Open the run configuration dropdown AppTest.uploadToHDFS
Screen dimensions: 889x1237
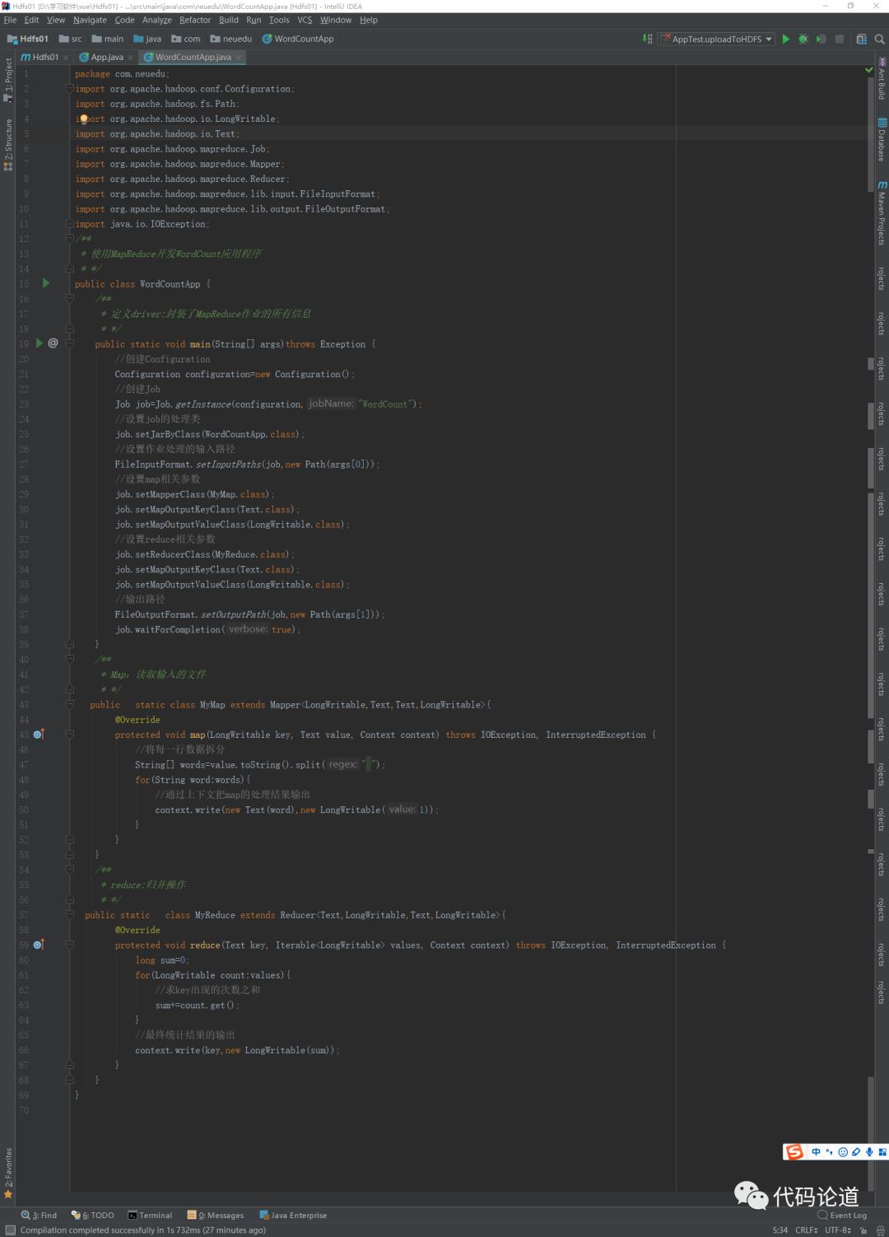(716, 39)
